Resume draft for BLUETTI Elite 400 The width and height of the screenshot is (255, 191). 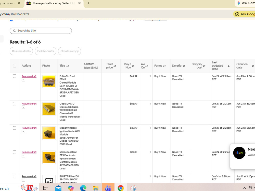[29, 176]
